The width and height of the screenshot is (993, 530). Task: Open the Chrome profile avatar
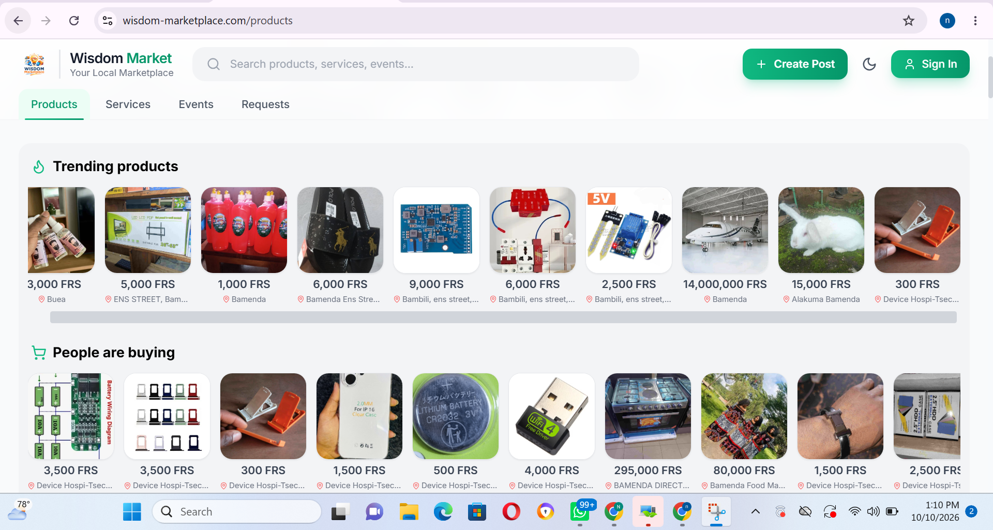[947, 21]
